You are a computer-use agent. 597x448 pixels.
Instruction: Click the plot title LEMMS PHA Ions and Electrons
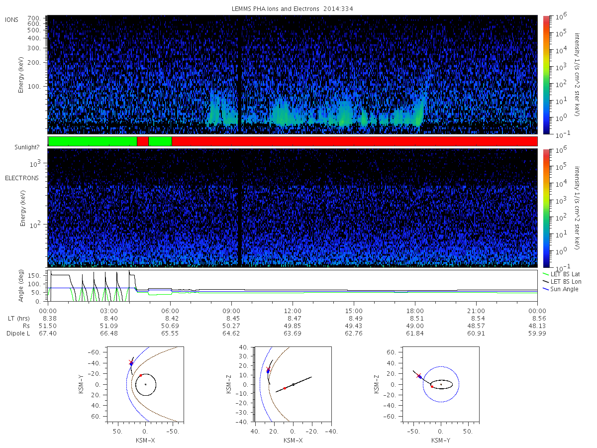(x=293, y=9)
